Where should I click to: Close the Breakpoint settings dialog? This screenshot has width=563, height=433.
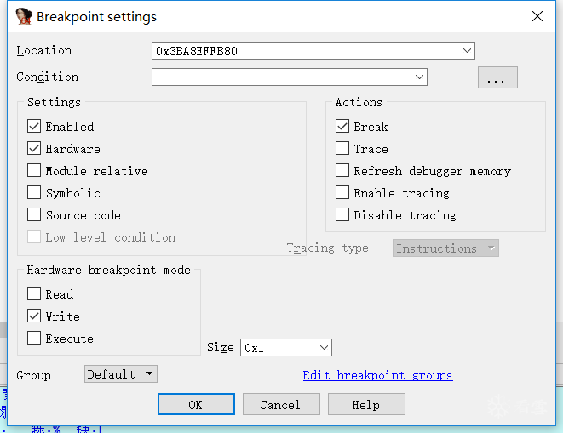[x=537, y=16]
